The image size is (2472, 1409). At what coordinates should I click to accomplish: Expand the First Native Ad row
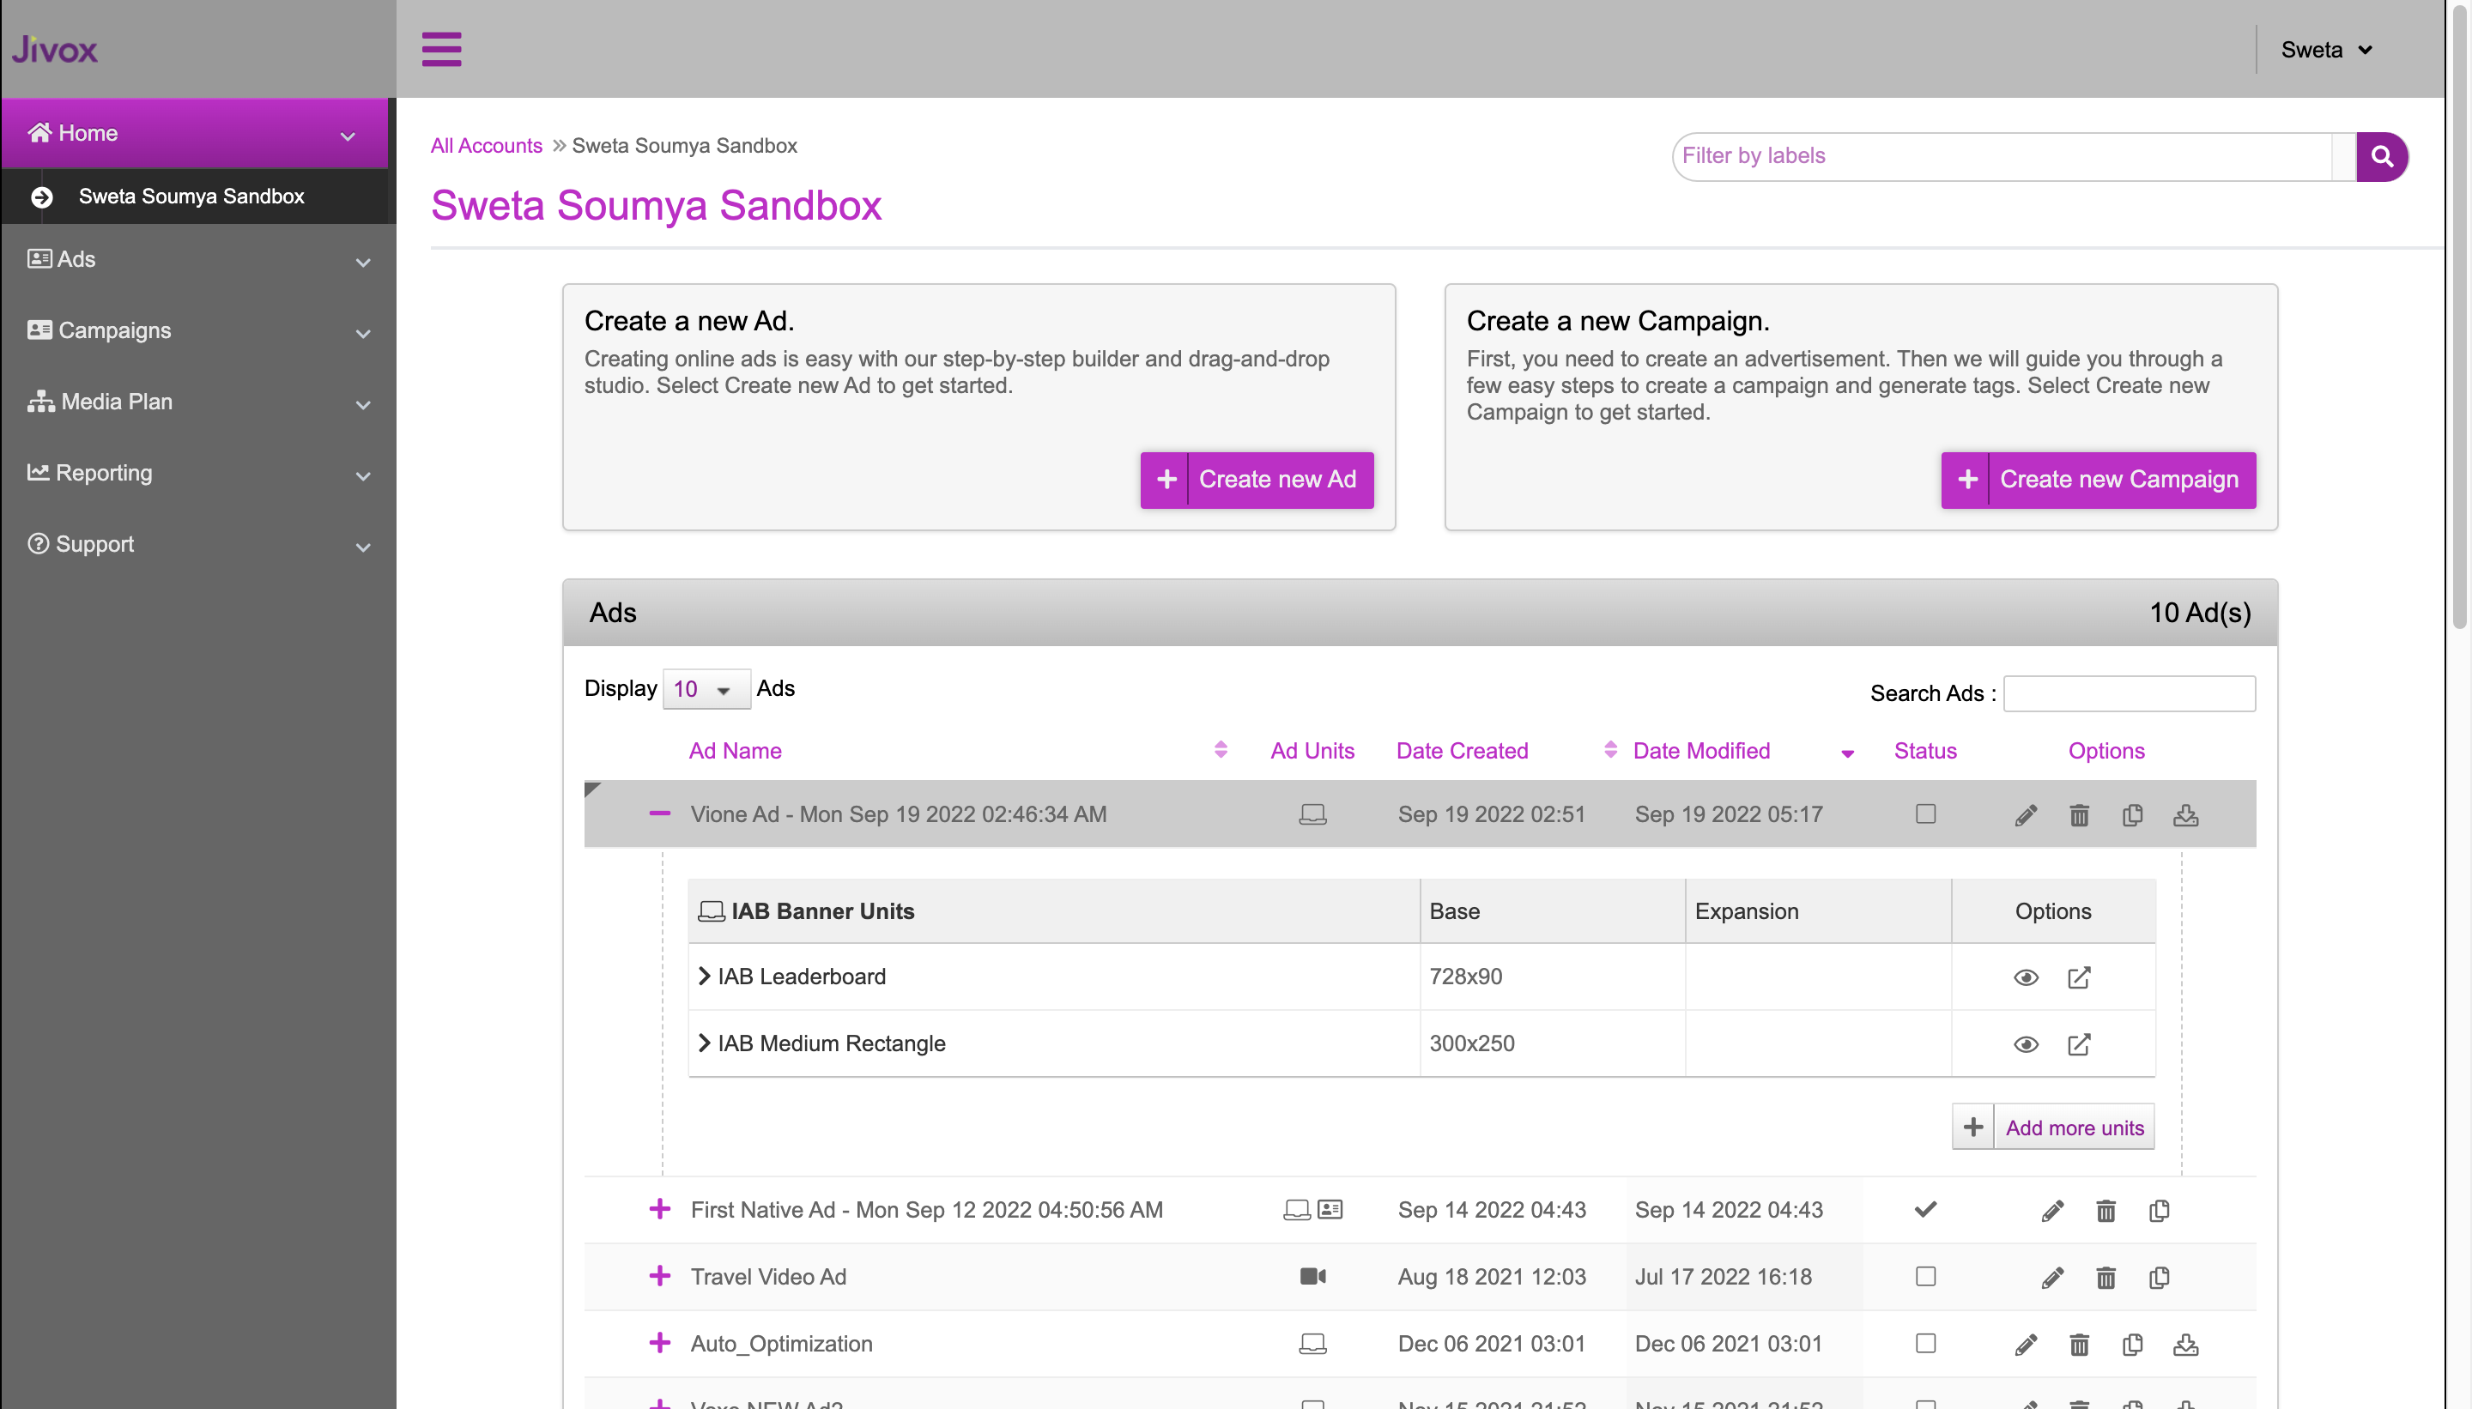(x=659, y=1209)
